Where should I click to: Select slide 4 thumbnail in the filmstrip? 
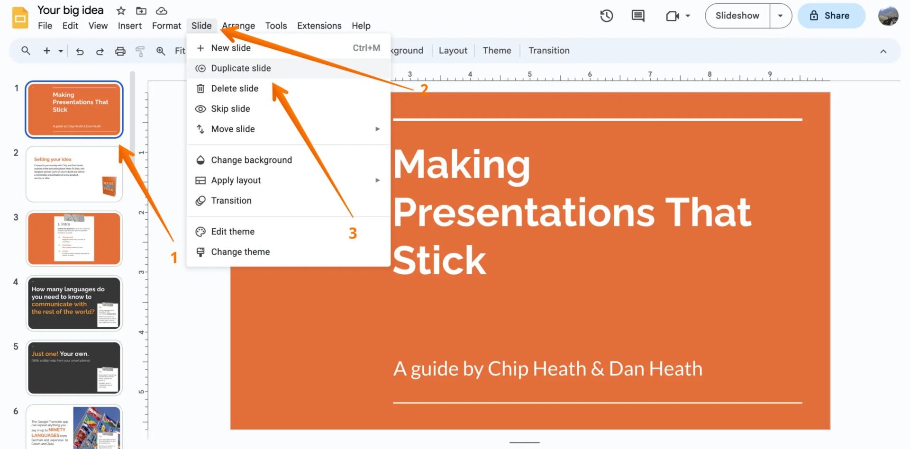(x=74, y=303)
